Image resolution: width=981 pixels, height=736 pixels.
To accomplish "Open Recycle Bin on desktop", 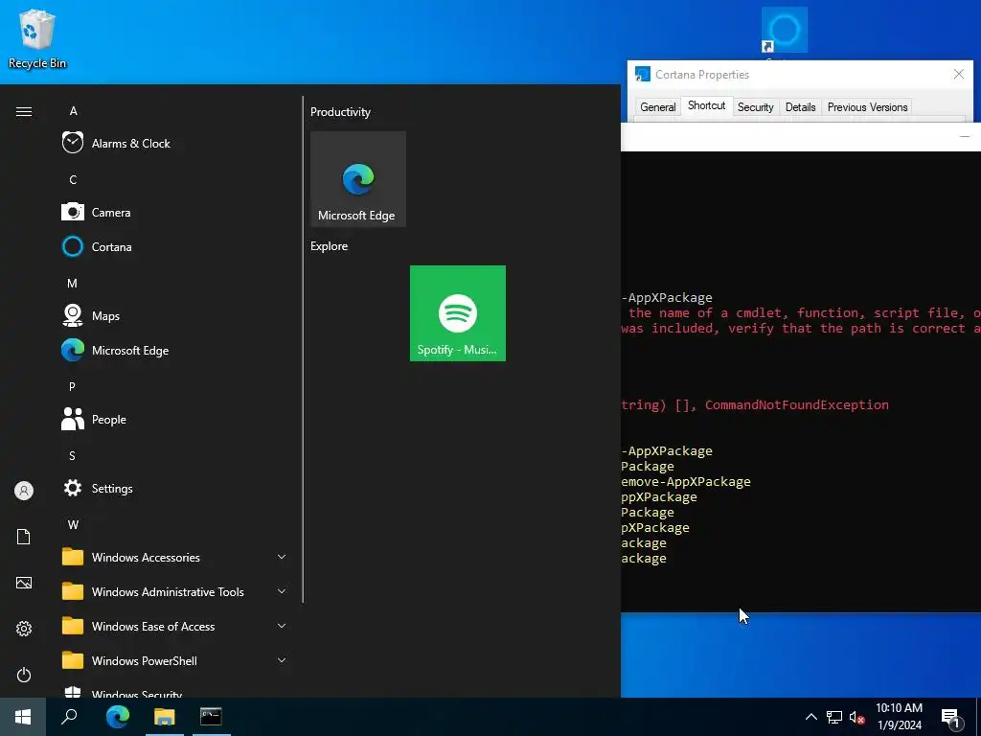I will [37, 38].
